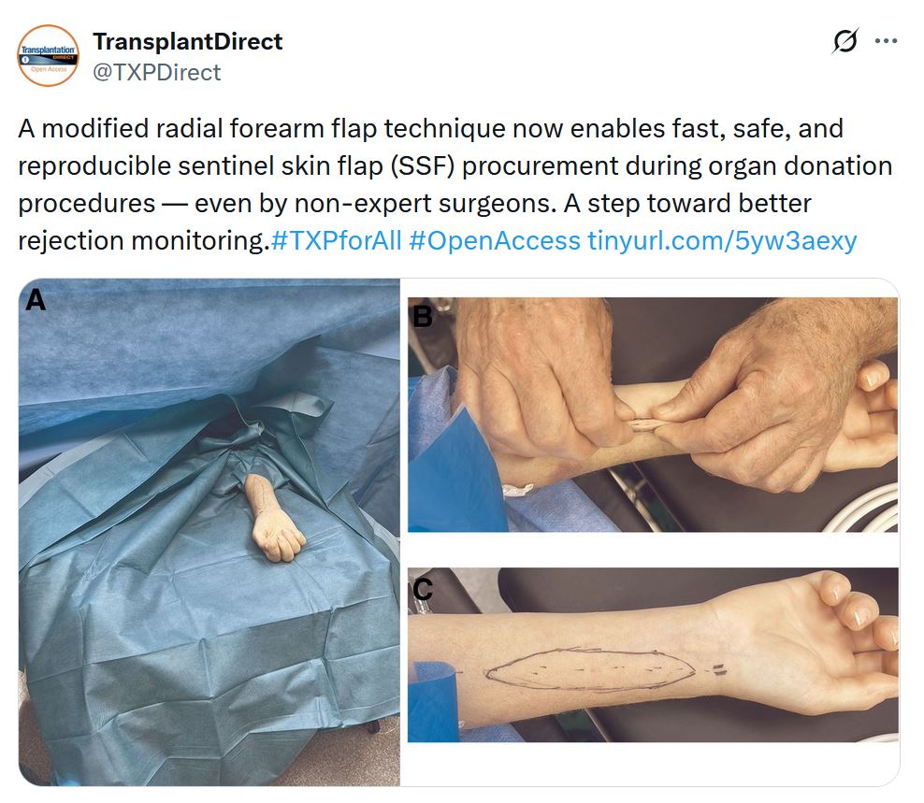The width and height of the screenshot is (924, 803).
Task: Open image B showing hands pinching forearm
Action: pyautogui.click(x=653, y=414)
